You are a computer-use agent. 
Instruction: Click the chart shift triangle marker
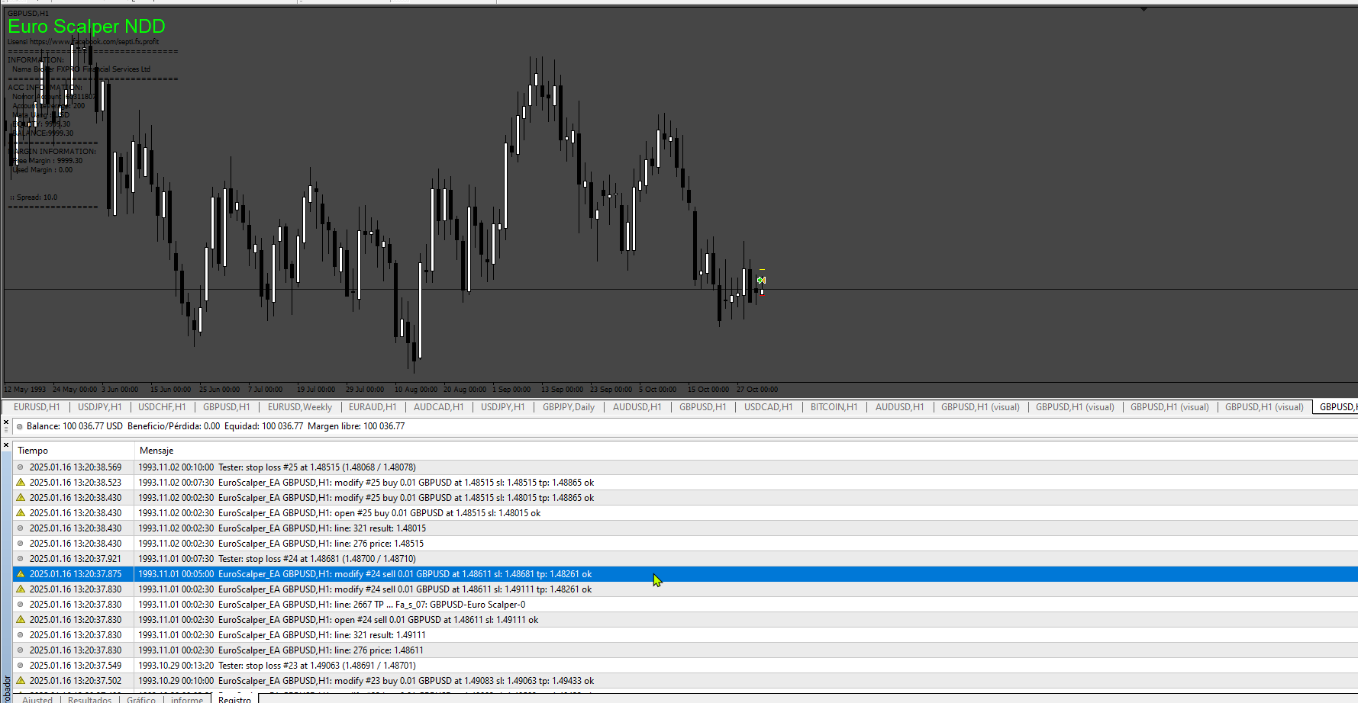tap(1143, 9)
